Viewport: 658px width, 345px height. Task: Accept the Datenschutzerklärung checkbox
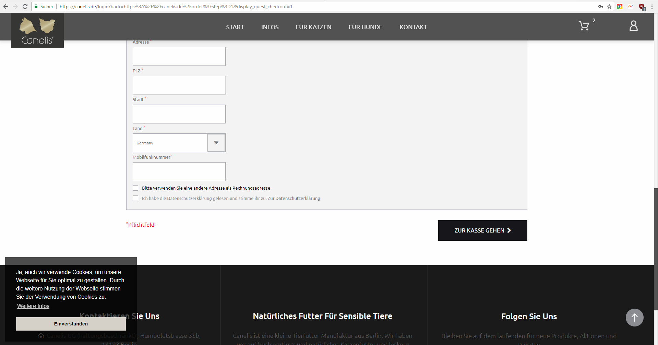[x=135, y=198]
